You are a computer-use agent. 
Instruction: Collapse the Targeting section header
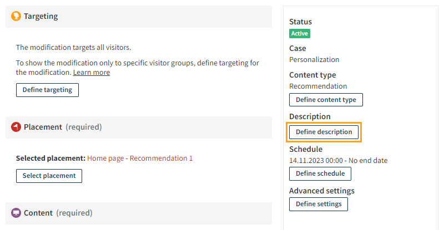pyautogui.click(x=139, y=17)
